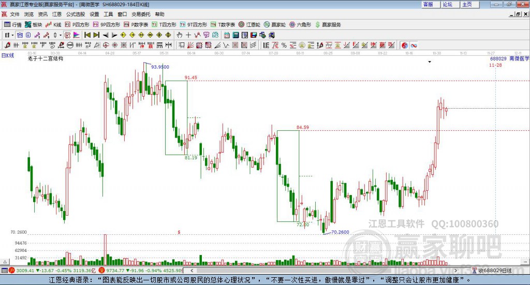Click the 日K线 label at chart corner
Viewport: 530px width, 285px height.
tap(8, 55)
